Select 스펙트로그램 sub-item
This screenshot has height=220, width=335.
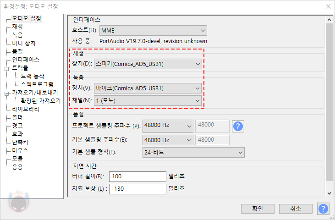click(37, 84)
